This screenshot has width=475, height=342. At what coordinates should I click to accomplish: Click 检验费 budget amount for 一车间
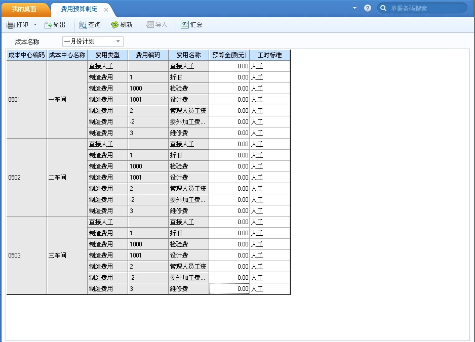point(229,89)
